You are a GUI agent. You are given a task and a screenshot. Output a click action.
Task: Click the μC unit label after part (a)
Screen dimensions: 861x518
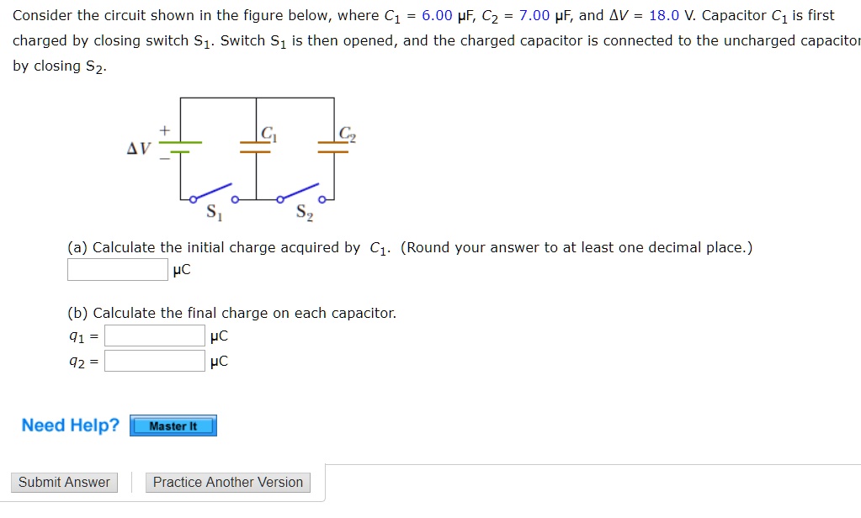tap(181, 269)
